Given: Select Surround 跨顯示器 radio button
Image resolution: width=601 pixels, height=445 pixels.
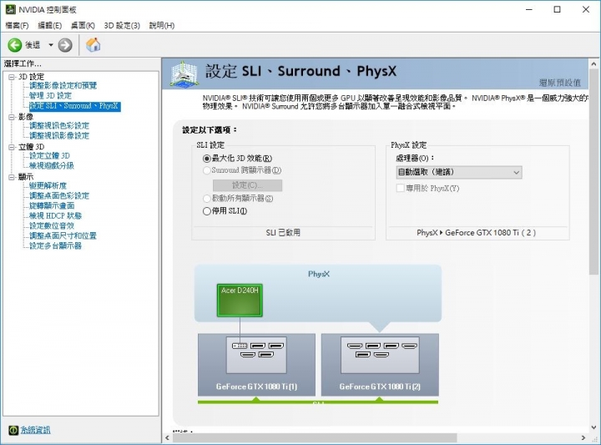Looking at the screenshot, I should (207, 170).
